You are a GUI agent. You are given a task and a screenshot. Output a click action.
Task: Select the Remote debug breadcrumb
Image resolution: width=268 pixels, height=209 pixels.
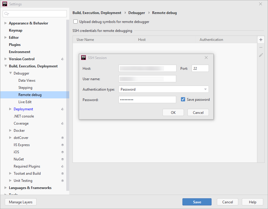tap(164, 13)
